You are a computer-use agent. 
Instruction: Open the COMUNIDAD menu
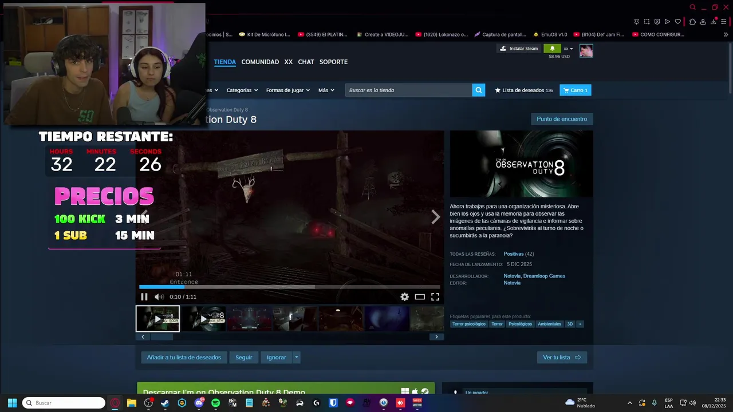[260, 62]
